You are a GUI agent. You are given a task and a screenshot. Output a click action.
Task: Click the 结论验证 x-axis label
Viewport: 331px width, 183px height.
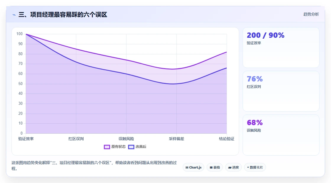coord(226,139)
